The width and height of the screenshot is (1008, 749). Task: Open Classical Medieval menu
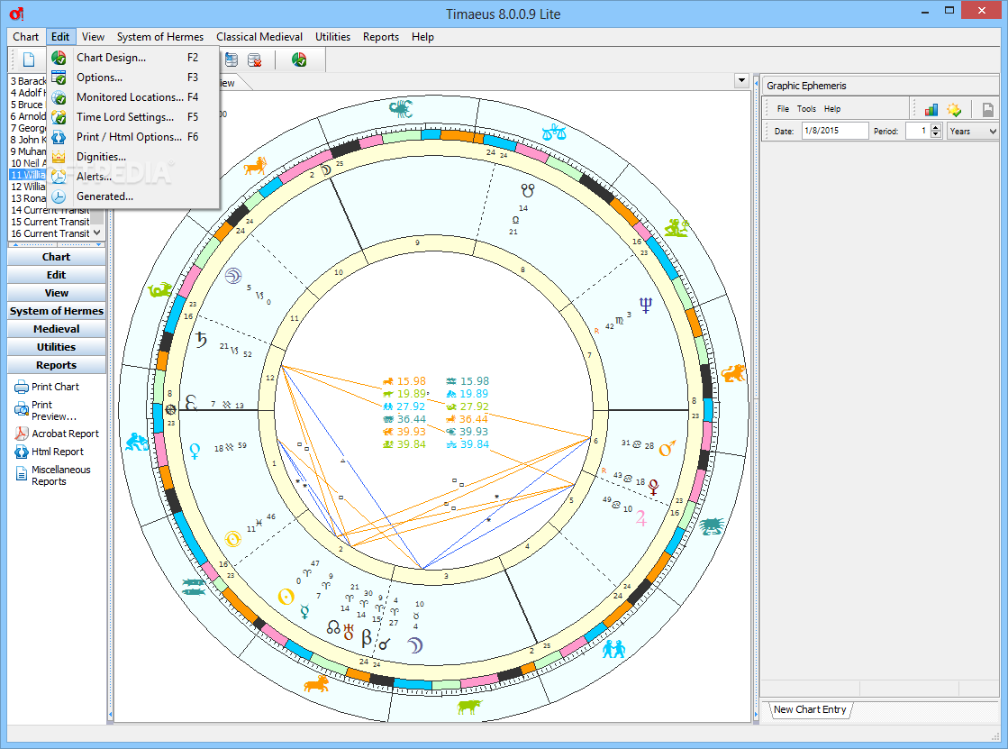(259, 37)
